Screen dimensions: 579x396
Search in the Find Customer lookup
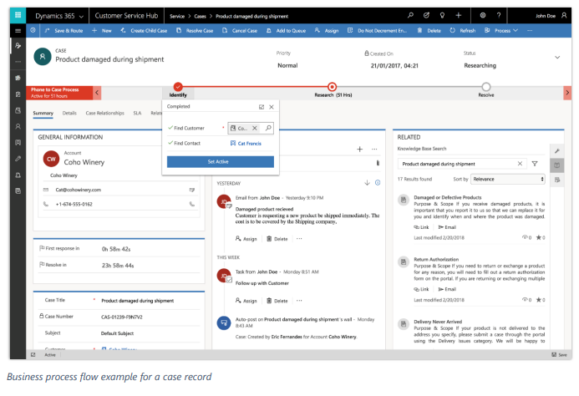(x=268, y=128)
